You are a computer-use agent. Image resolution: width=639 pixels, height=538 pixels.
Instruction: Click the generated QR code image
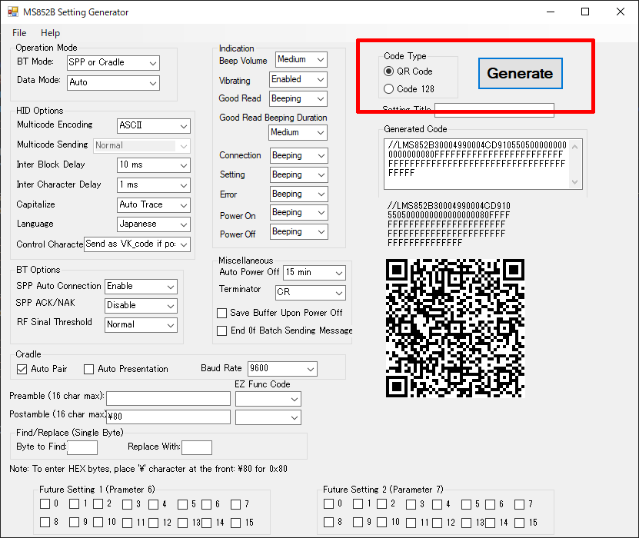coord(455,328)
